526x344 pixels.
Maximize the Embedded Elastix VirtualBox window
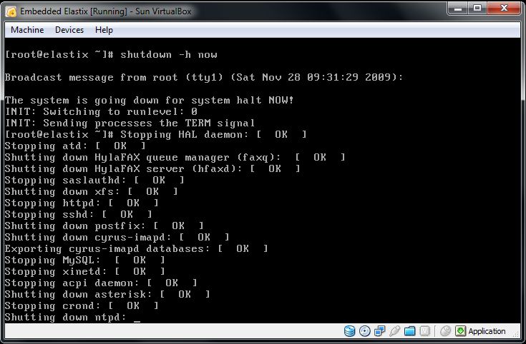[477, 8]
